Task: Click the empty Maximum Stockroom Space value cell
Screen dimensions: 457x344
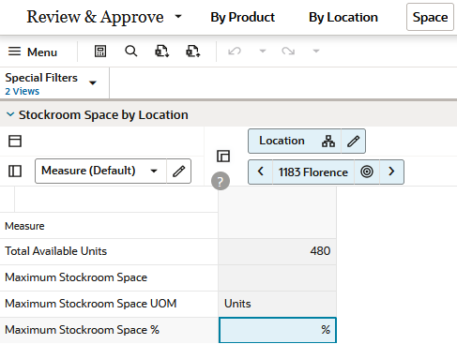Action: tap(278, 277)
